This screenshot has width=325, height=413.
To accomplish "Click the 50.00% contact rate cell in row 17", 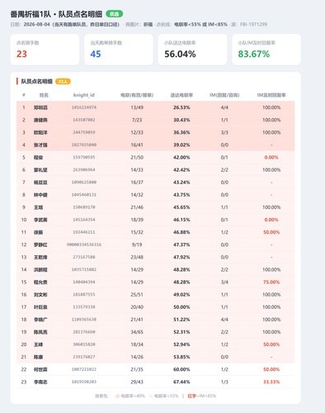I will point(181,307).
